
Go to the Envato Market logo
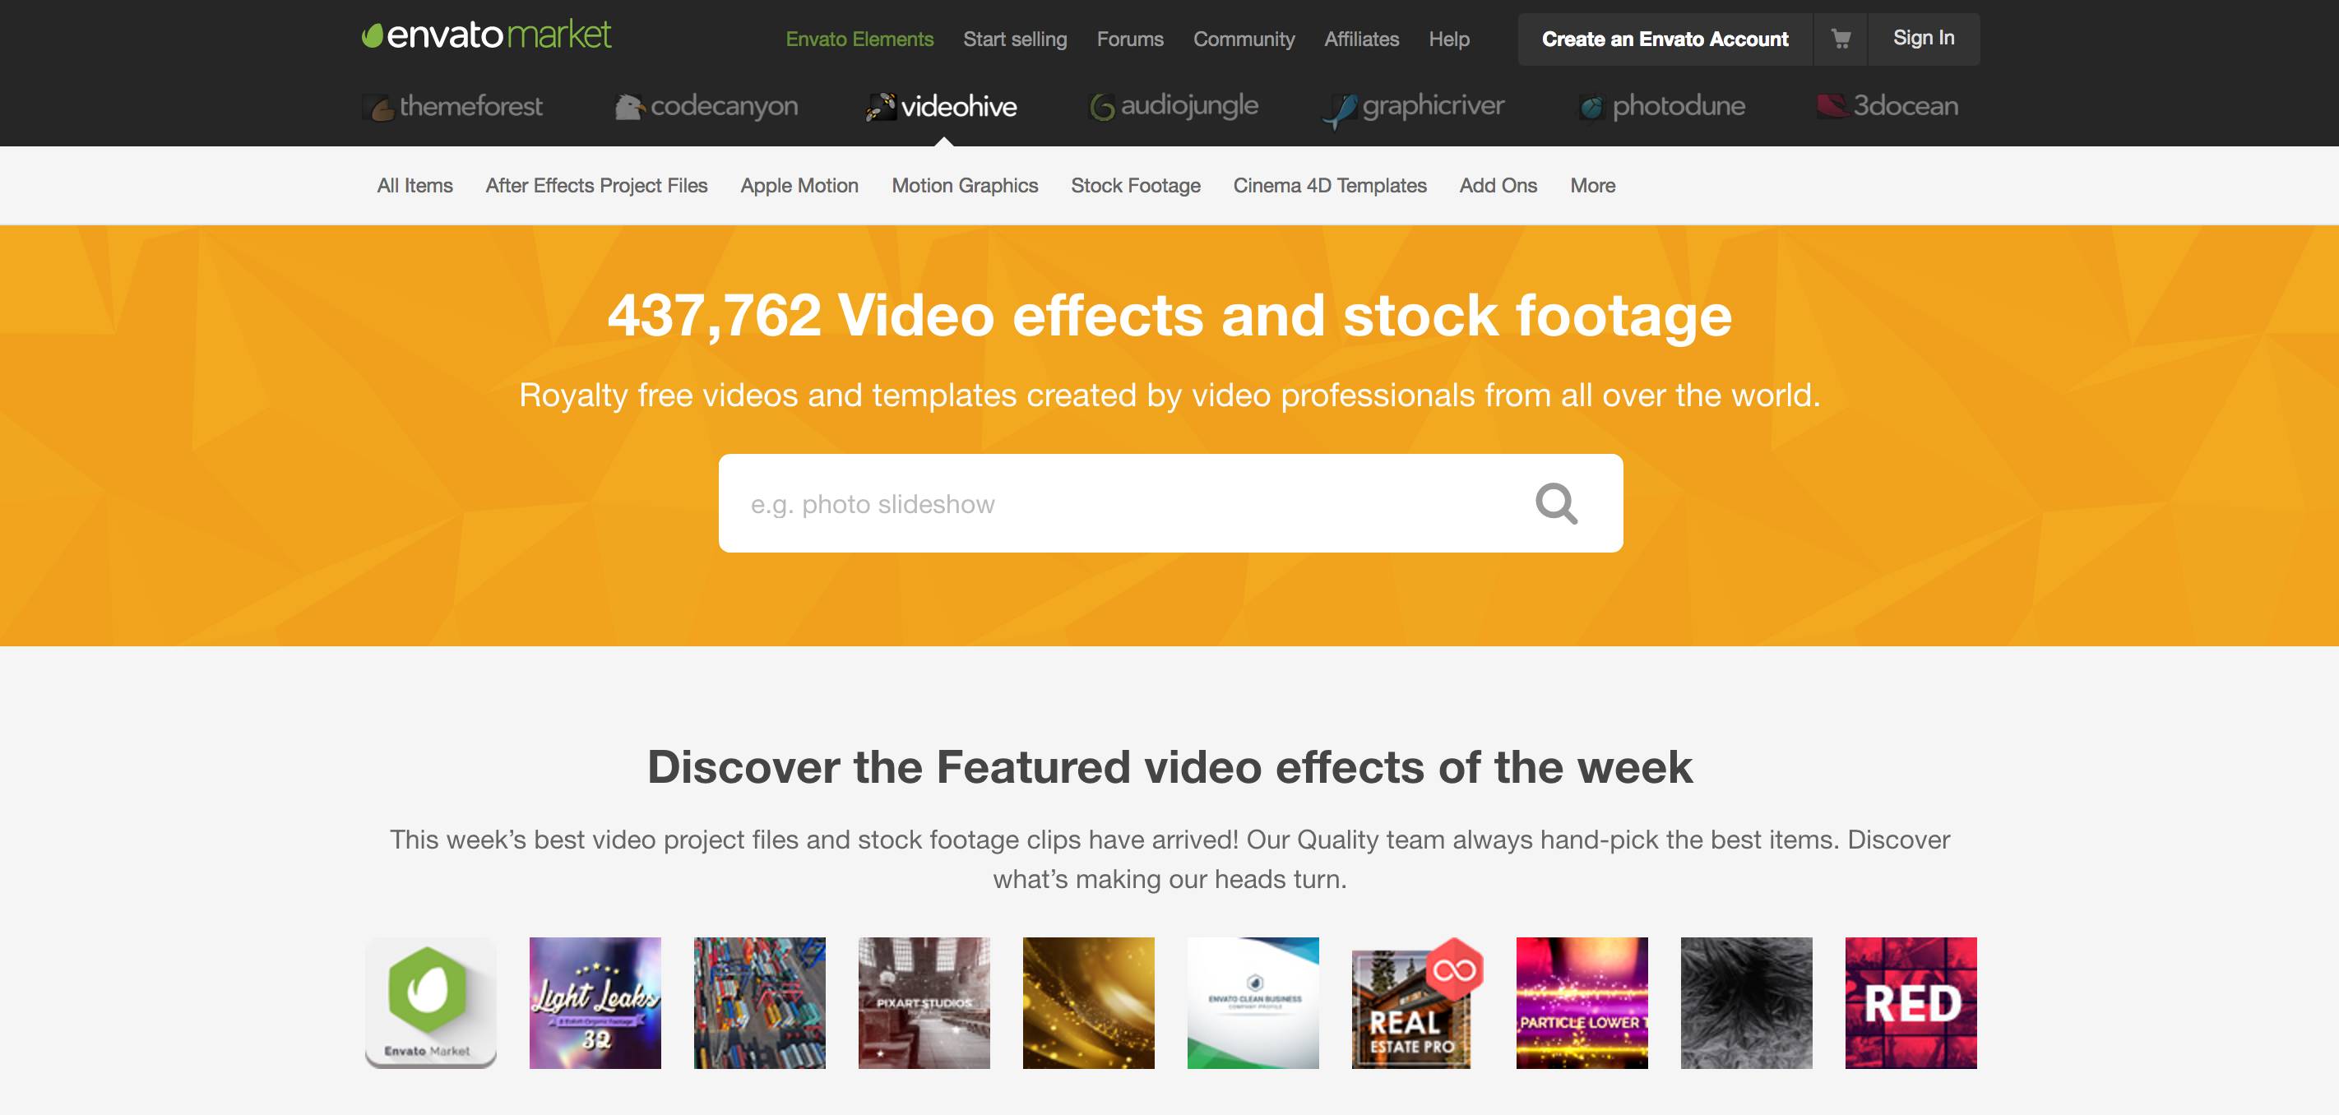click(487, 35)
